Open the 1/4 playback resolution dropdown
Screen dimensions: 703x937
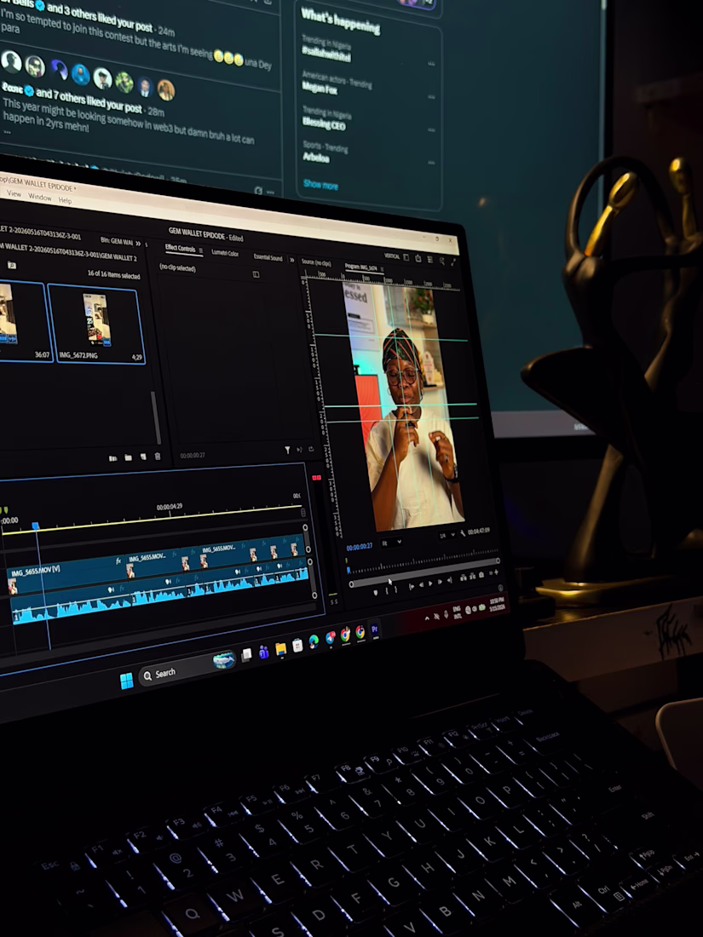[447, 536]
